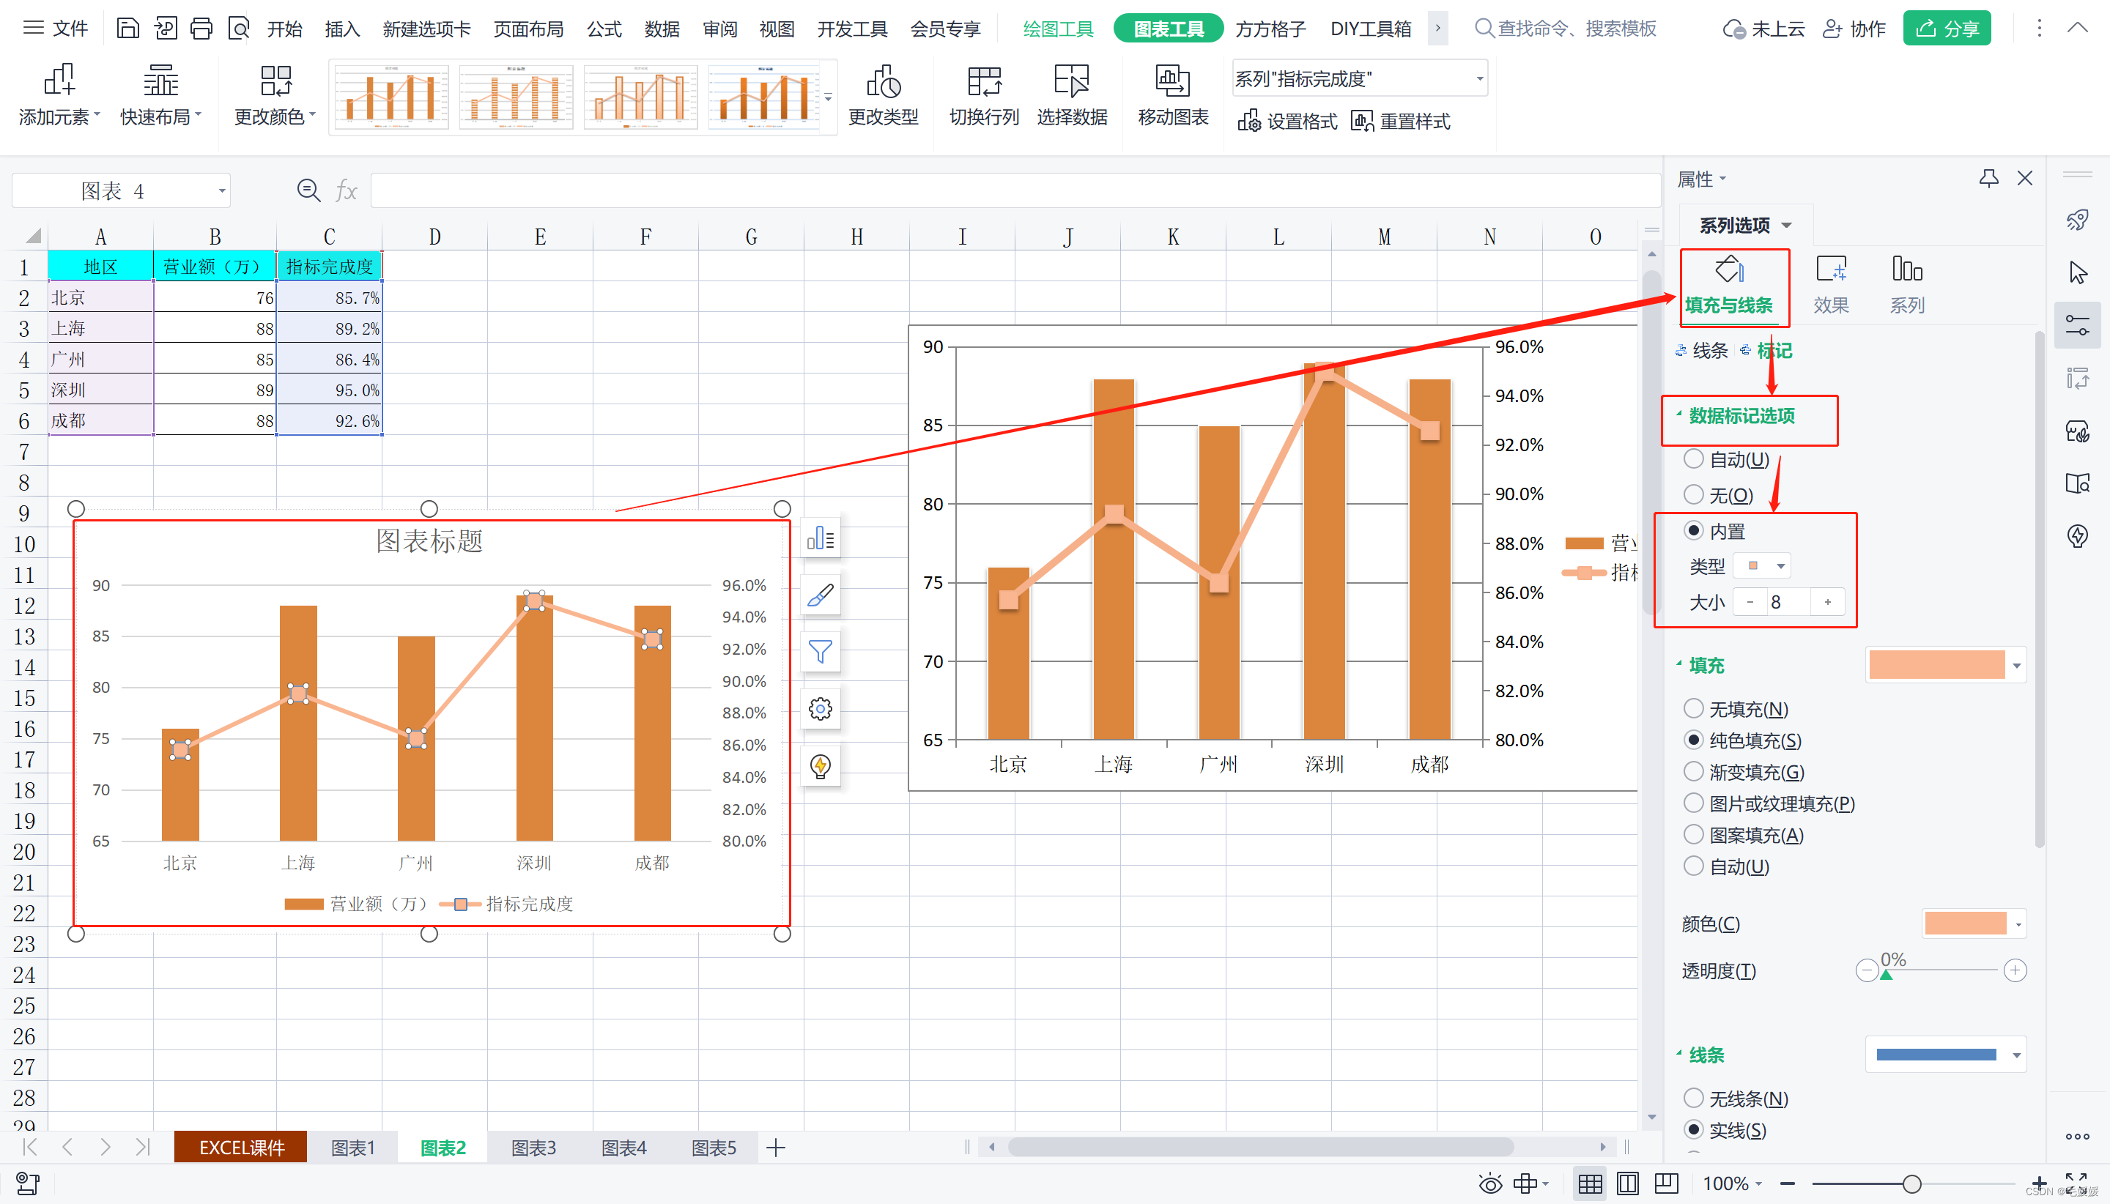Switch to sheet tab EXCEL课件
This screenshot has width=2110, height=1204.
click(x=241, y=1148)
